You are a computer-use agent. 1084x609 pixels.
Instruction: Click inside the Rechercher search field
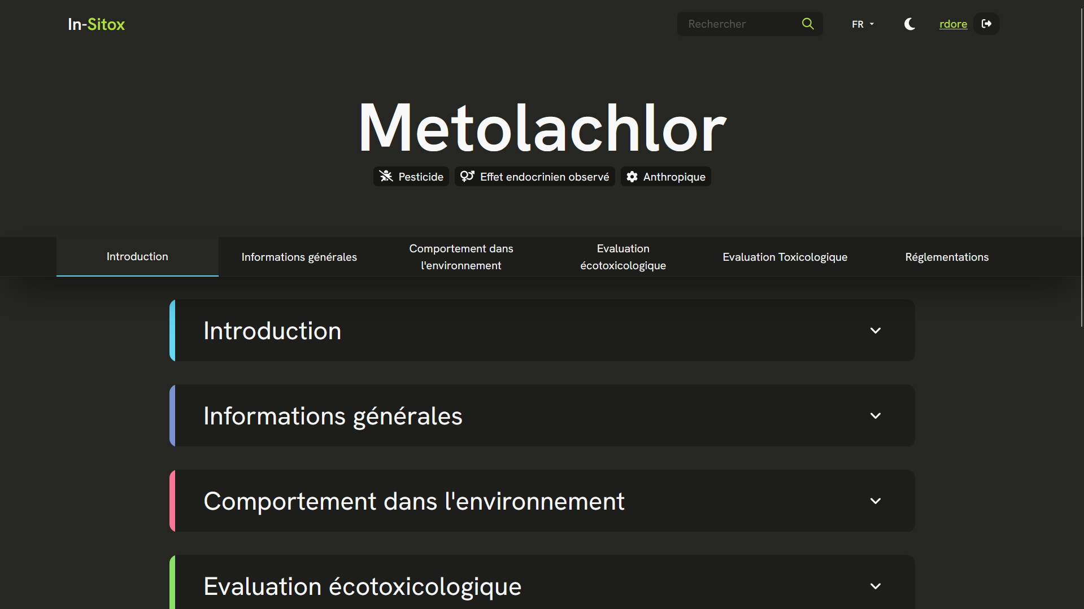coord(734,24)
